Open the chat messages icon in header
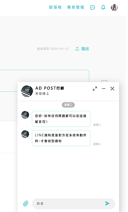Image resolution: width=128 pixels, height=212 pixels. coord(92,7)
